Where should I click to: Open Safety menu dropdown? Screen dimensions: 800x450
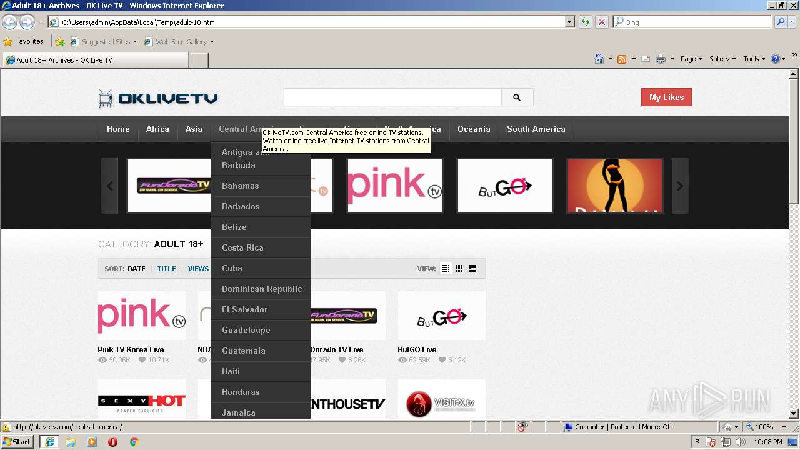pos(722,59)
